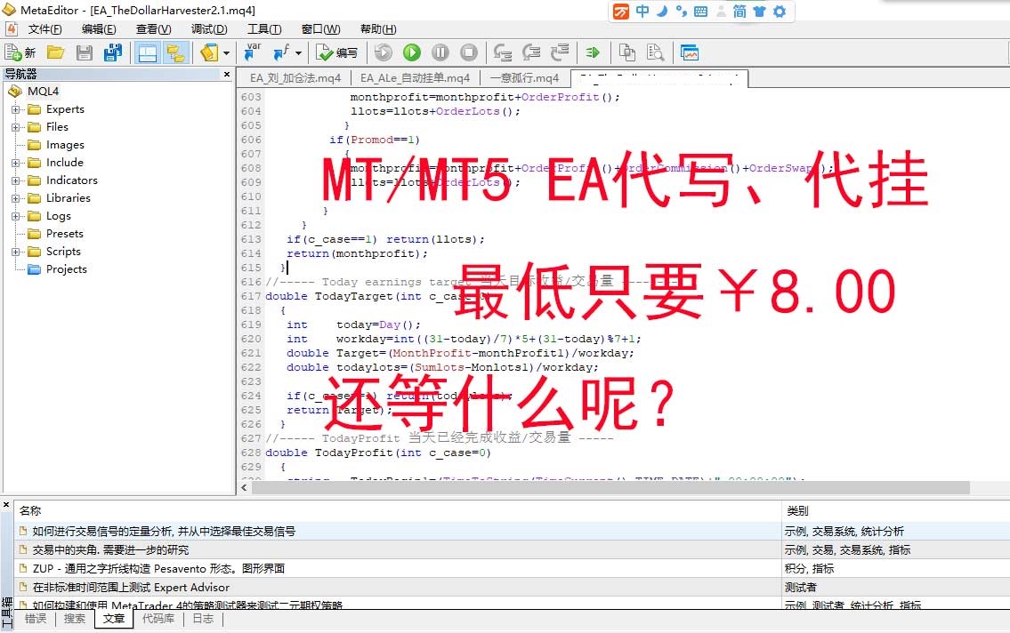Open article ZUP - 通用之字折线构造 Pesavento
This screenshot has height=633, width=1010.
pyautogui.click(x=158, y=569)
